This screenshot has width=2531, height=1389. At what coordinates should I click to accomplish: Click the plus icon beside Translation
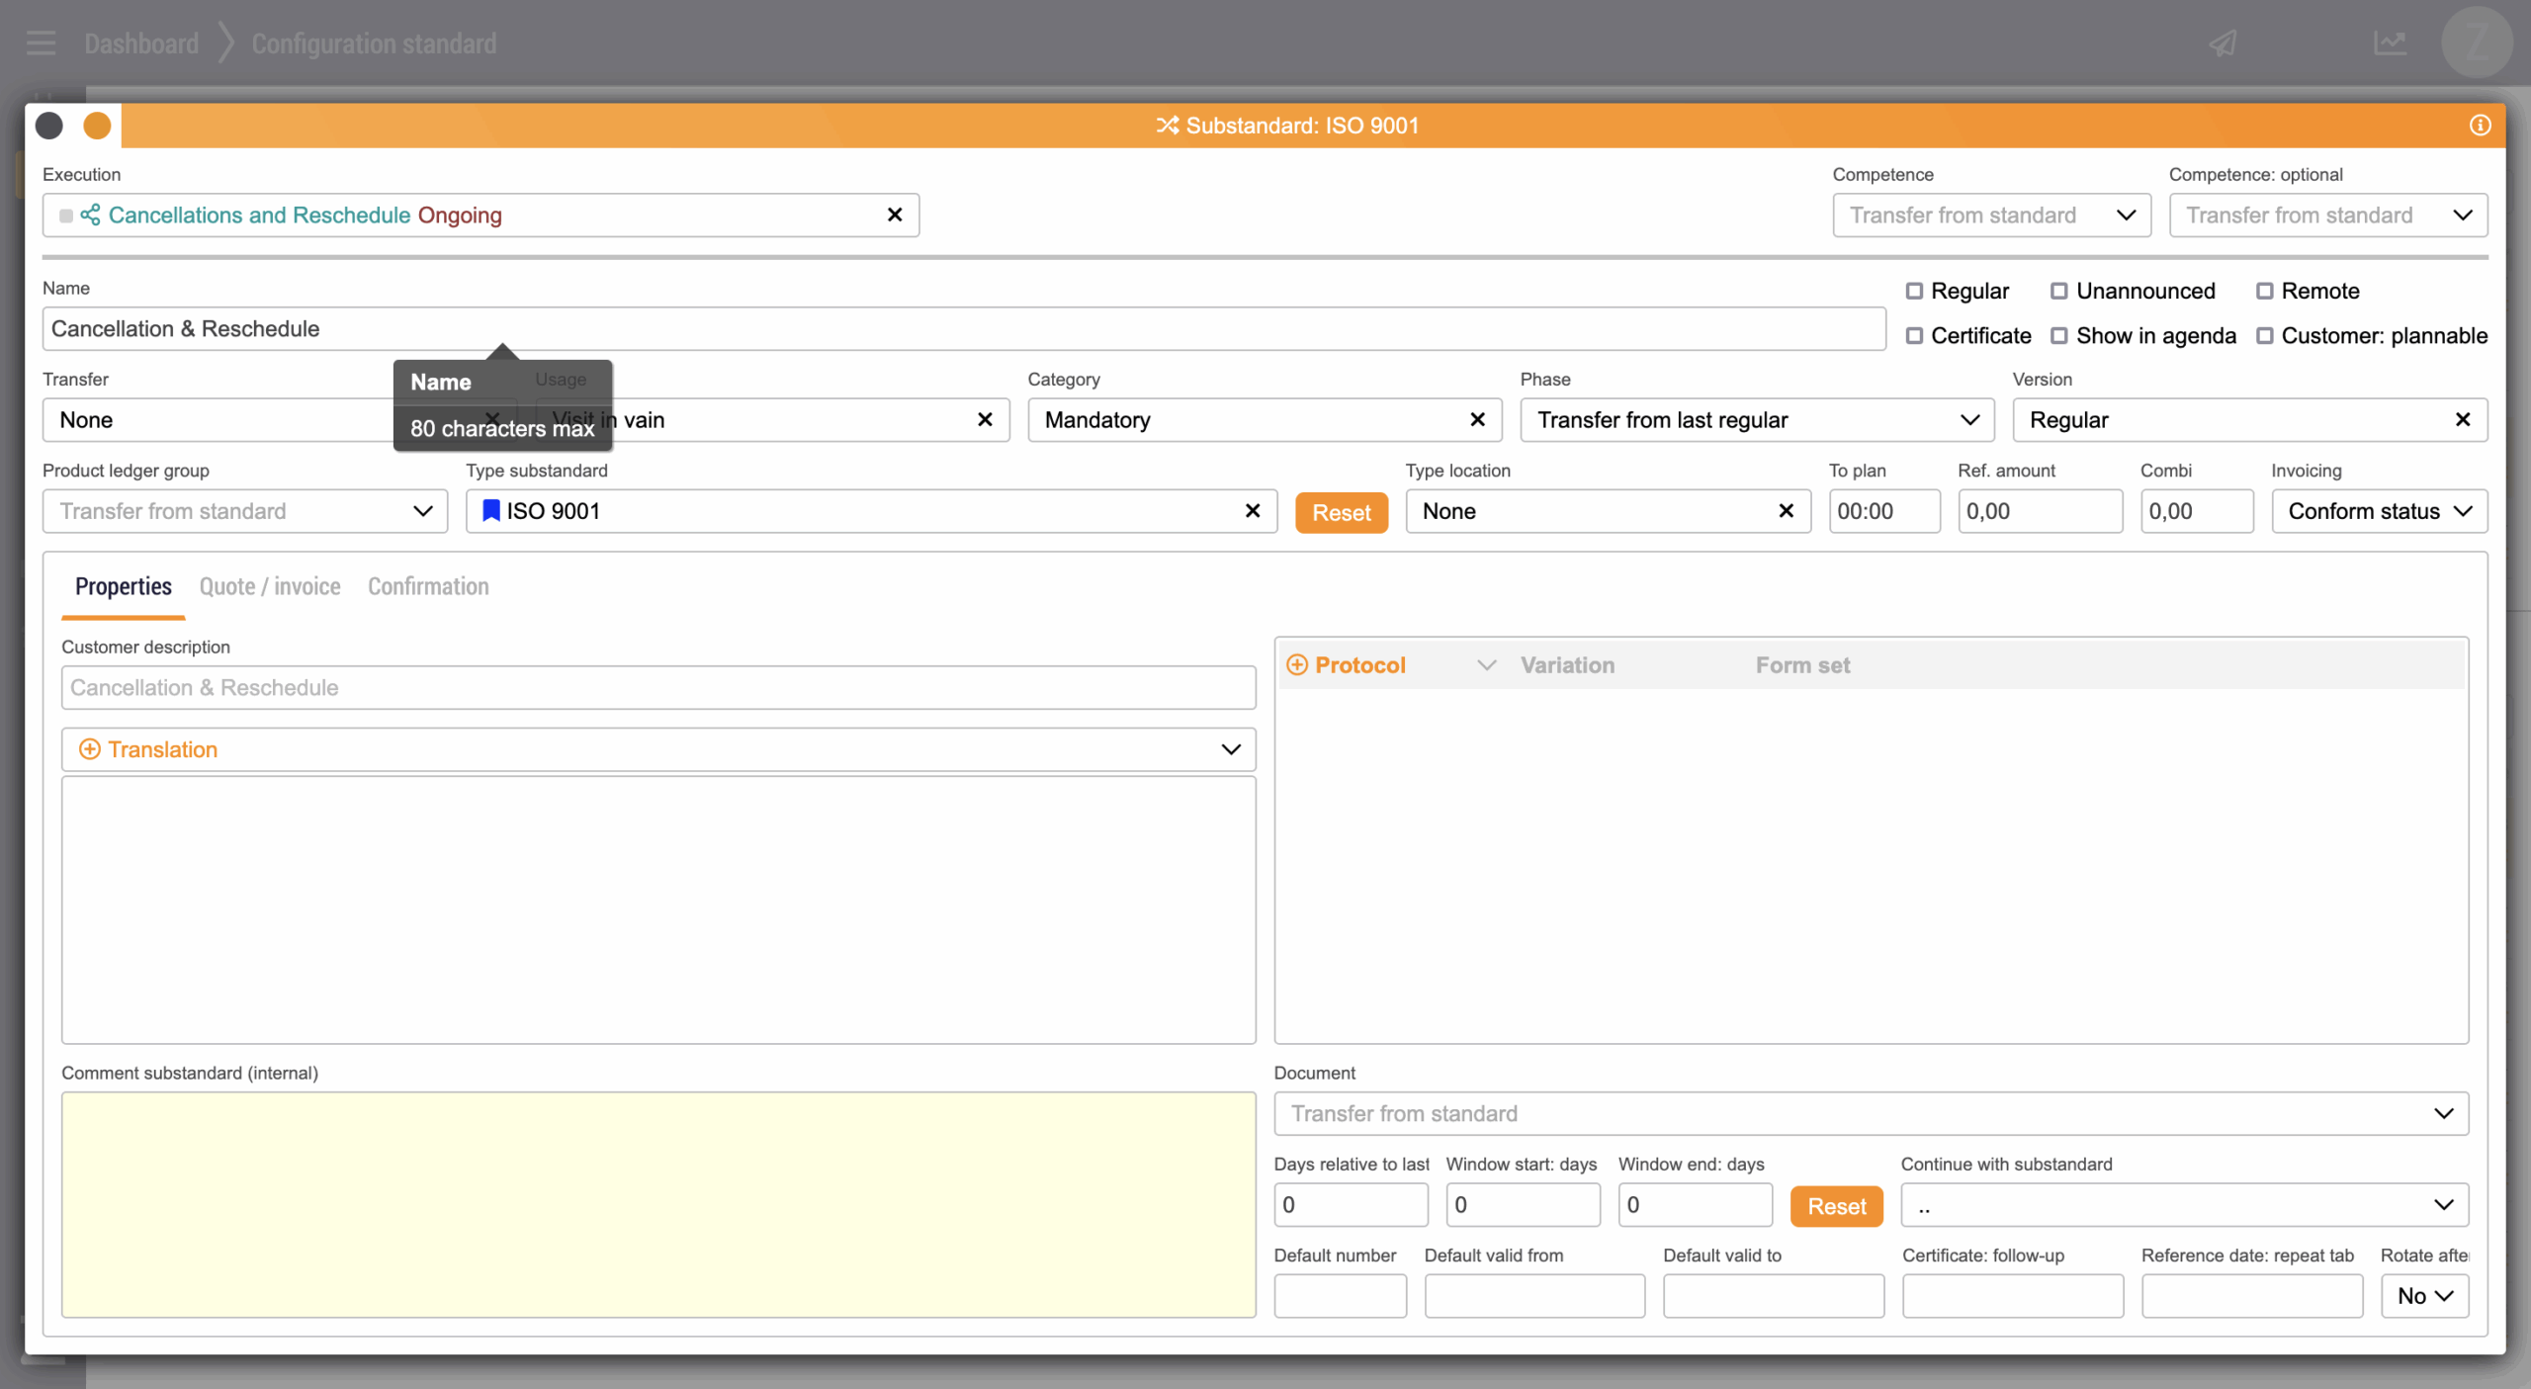coord(89,749)
